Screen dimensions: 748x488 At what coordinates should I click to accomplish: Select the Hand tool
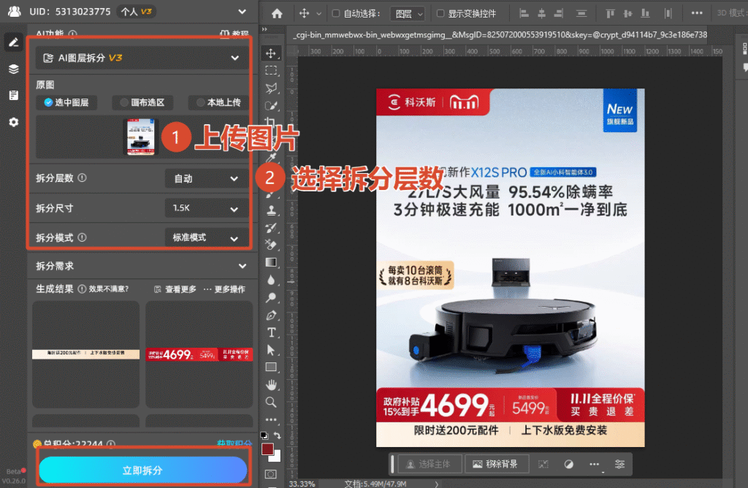(x=271, y=384)
